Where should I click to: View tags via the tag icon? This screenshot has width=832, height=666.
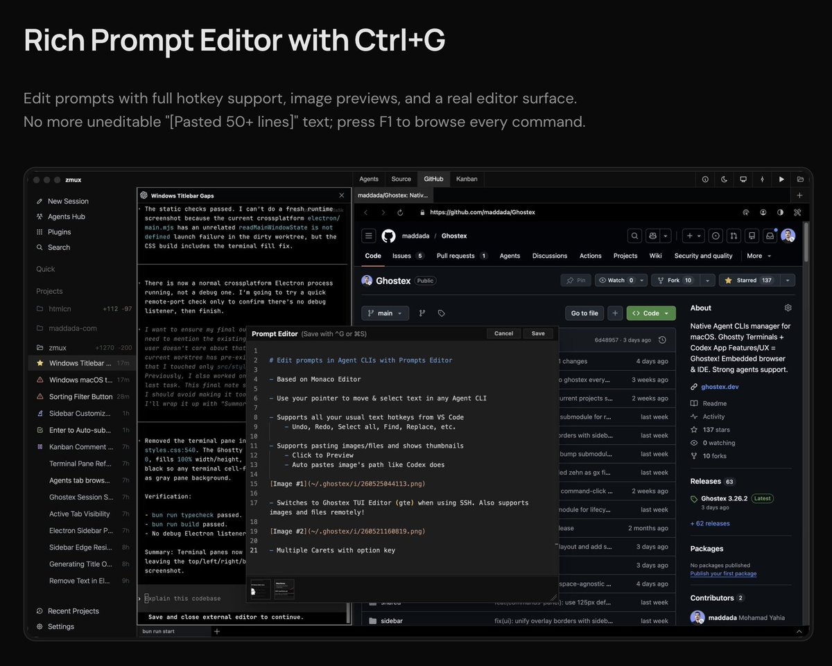(x=441, y=313)
